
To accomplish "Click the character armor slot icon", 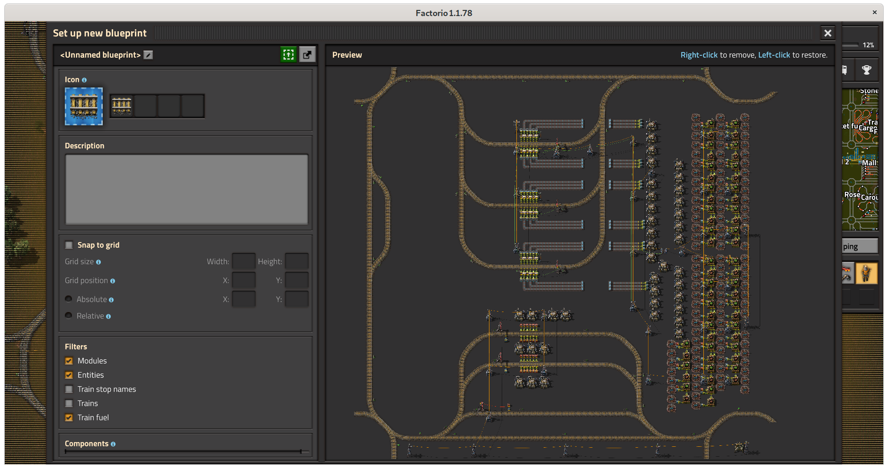I will (x=866, y=273).
